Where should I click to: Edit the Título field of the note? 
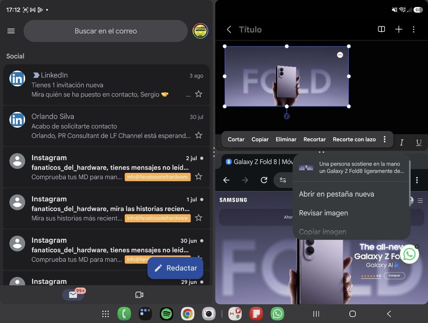click(250, 29)
